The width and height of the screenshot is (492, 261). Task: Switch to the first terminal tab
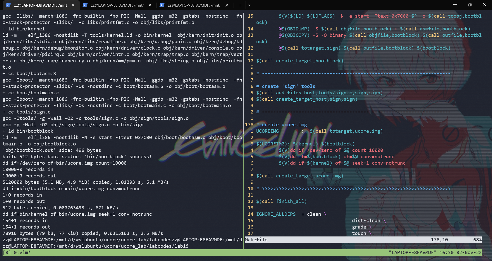[40, 5]
